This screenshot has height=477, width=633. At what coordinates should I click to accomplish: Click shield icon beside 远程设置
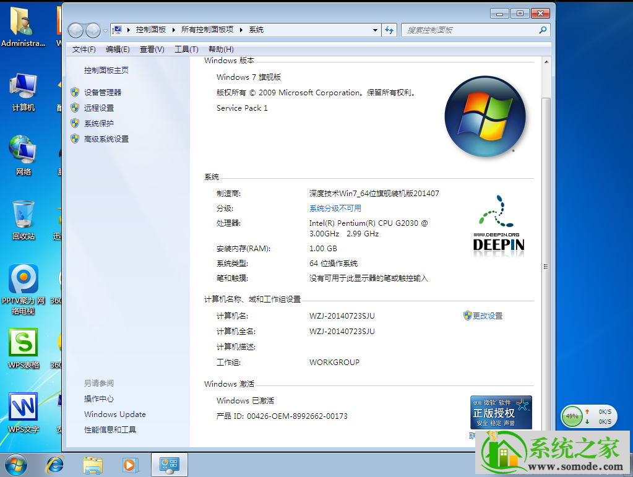(75, 108)
